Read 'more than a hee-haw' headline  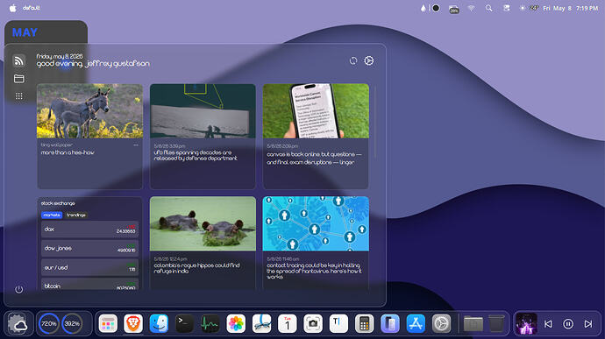68,152
